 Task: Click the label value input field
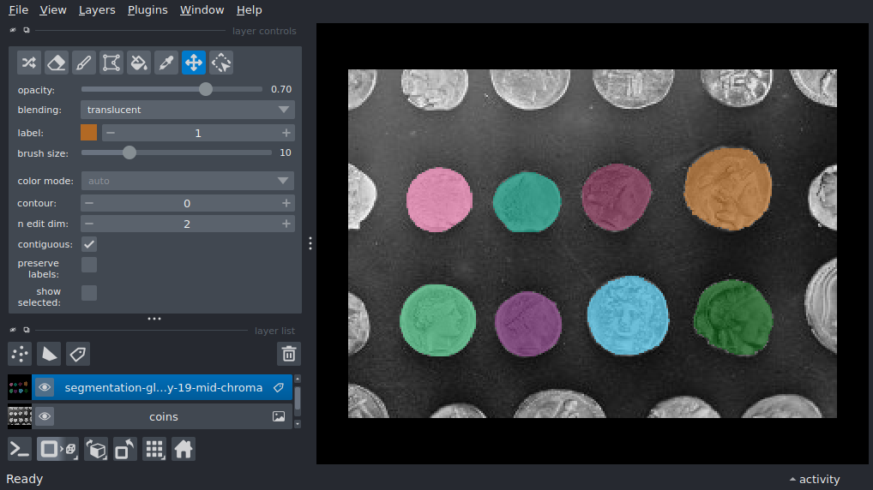pyautogui.click(x=197, y=133)
